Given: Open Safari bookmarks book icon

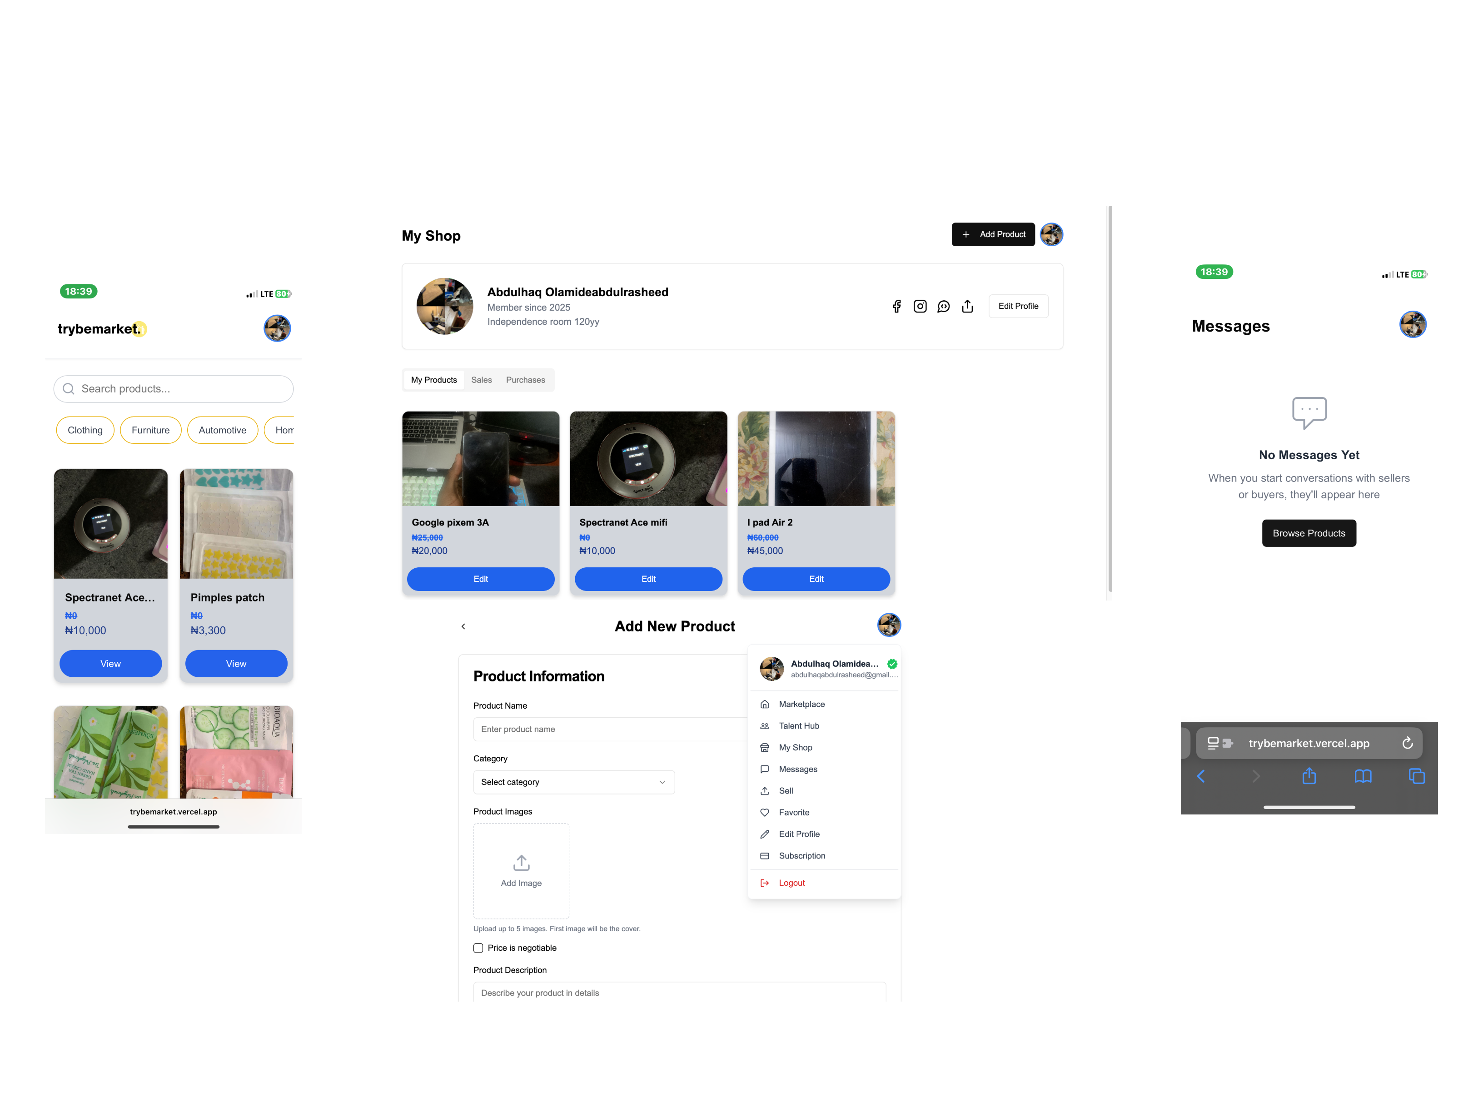Looking at the screenshot, I should [1363, 776].
